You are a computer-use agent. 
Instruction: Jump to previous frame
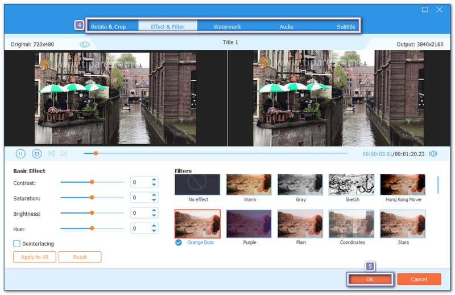point(51,153)
